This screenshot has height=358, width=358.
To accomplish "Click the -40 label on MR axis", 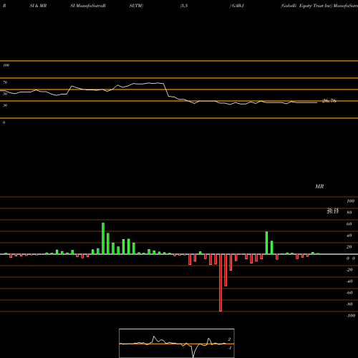I will tap(349, 281).
